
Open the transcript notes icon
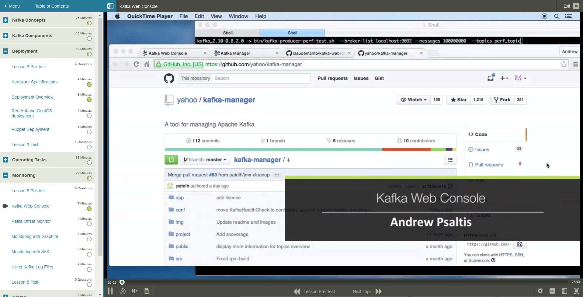coord(147,291)
